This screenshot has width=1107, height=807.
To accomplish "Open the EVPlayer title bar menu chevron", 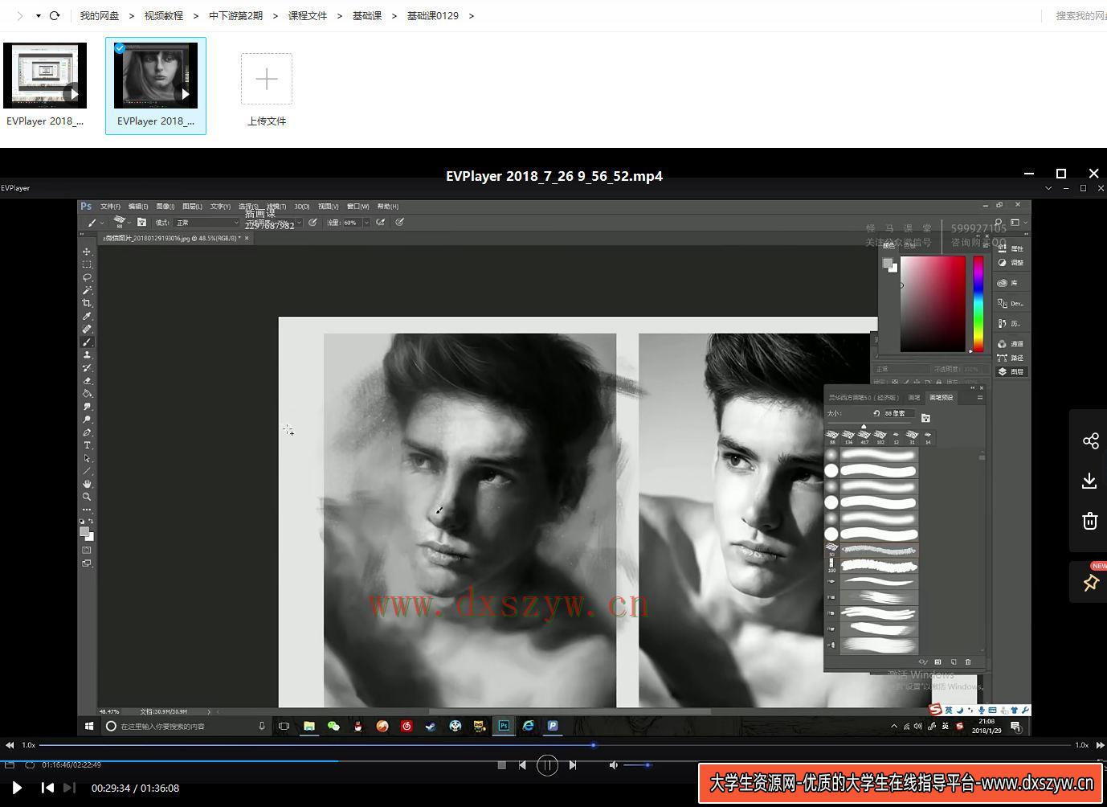I will pyautogui.click(x=1048, y=188).
